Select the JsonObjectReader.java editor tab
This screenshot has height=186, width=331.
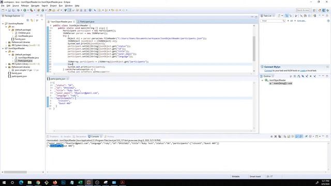[x=61, y=22]
